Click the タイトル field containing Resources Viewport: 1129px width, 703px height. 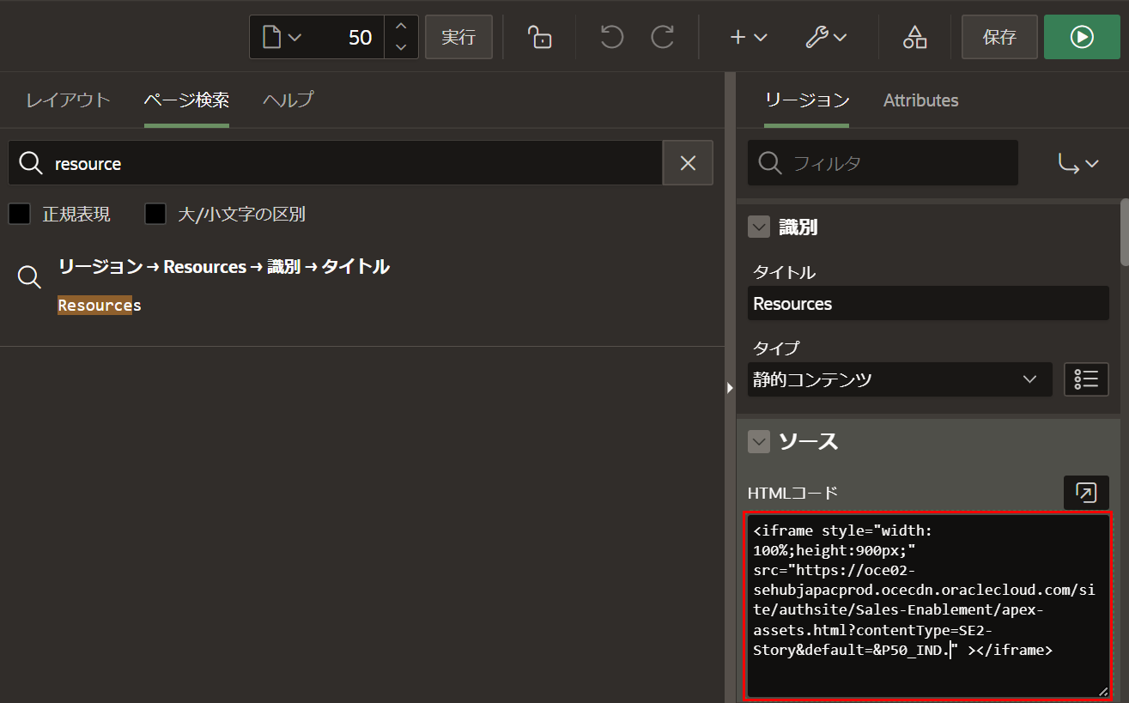[x=928, y=304]
